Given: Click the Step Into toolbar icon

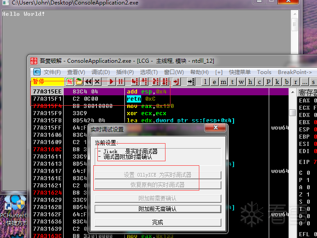Looking at the screenshot, I should coord(135,82).
